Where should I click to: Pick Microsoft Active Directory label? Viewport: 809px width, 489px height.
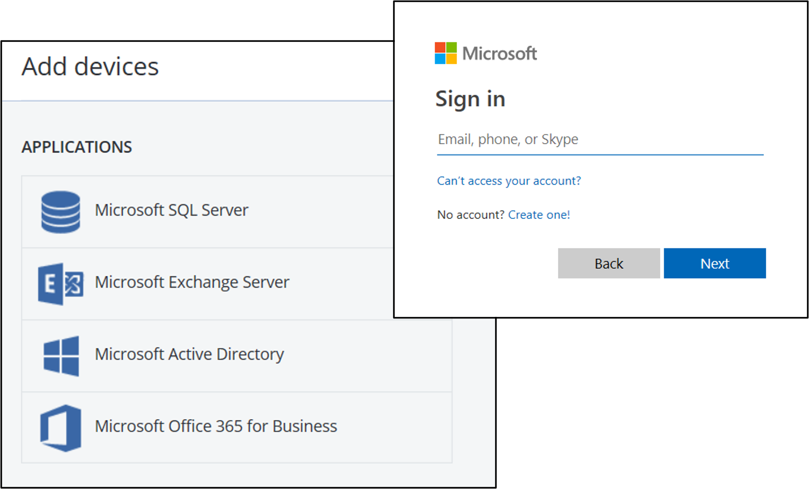click(x=189, y=354)
